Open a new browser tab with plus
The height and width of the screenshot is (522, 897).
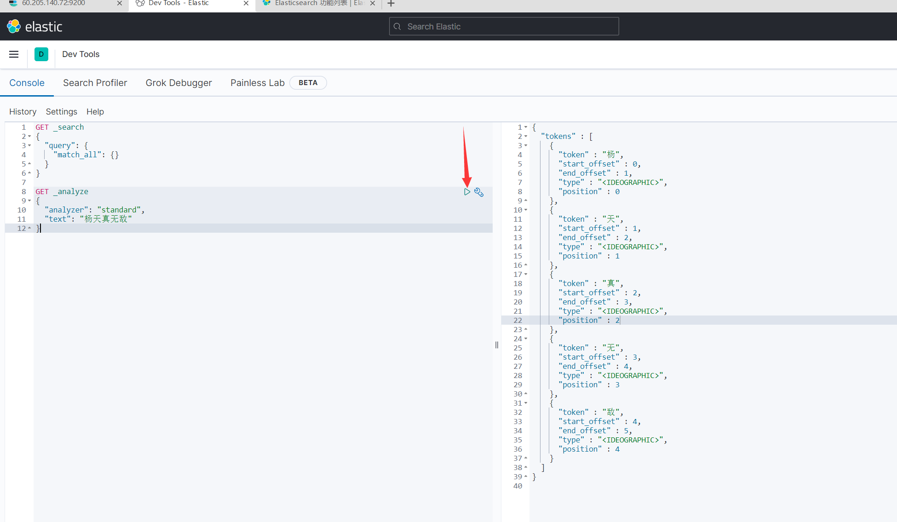point(391,4)
